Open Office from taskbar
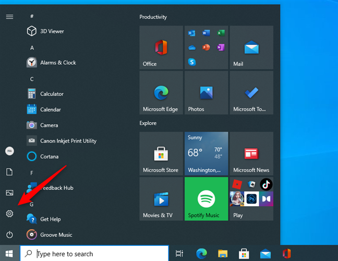This screenshot has height=261, width=338. click(x=287, y=254)
